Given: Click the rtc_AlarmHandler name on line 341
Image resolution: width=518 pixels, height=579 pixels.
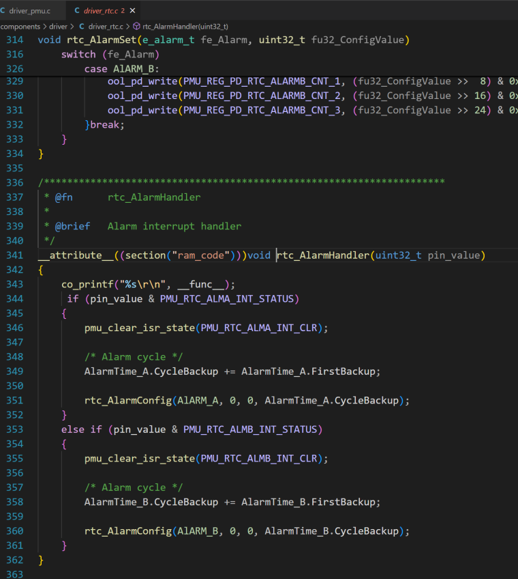Looking at the screenshot, I should click(323, 255).
